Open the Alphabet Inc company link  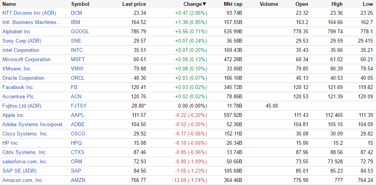tap(16, 31)
